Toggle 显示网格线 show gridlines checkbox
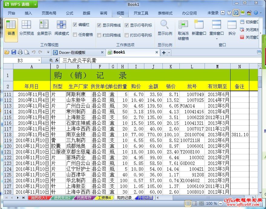This screenshot has height=209, width=266. point(99,25)
